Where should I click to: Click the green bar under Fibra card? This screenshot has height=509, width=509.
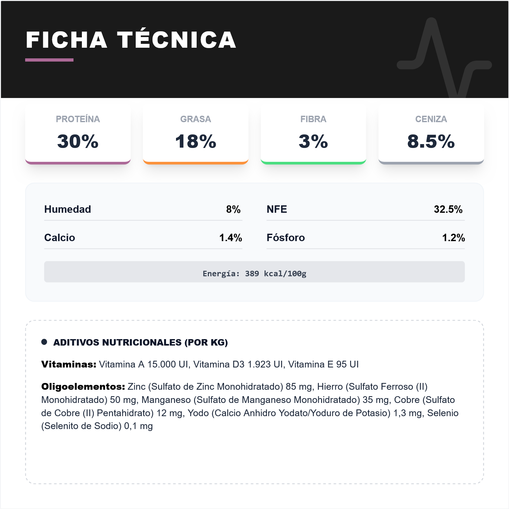313,162
